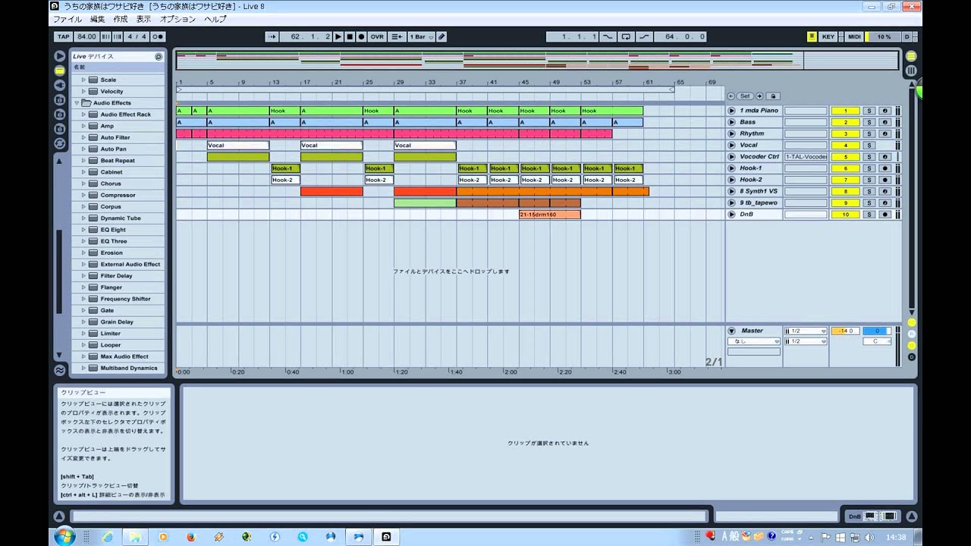Unfold the 1 mda Piano track

coord(732,111)
